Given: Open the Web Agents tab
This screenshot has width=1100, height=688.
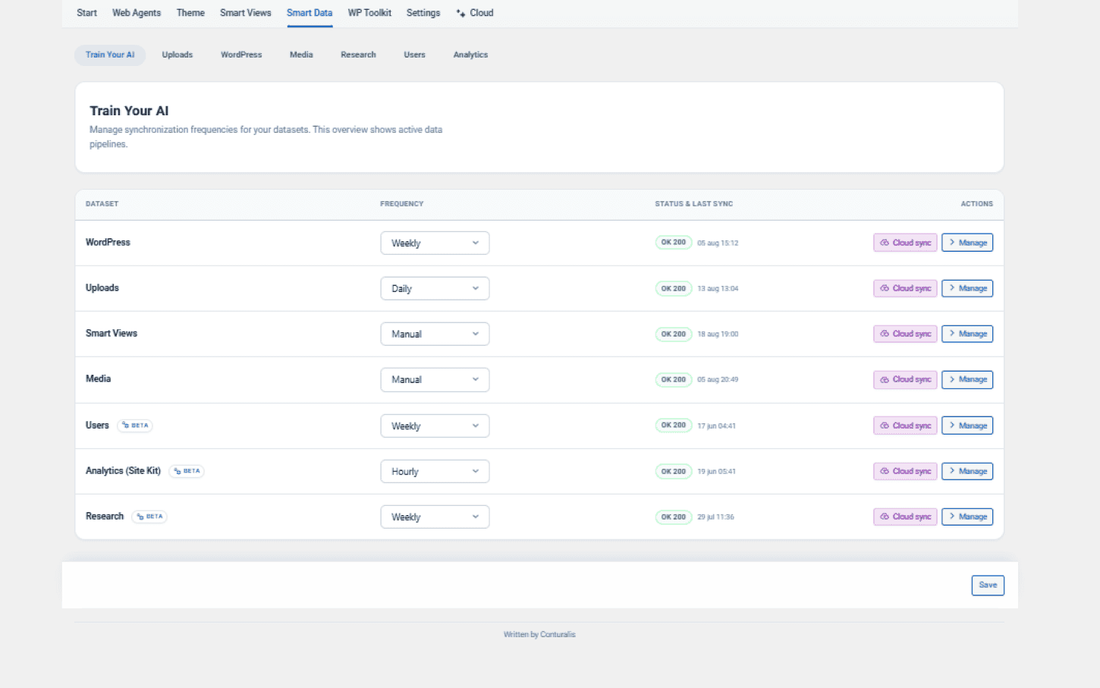Looking at the screenshot, I should (x=137, y=13).
